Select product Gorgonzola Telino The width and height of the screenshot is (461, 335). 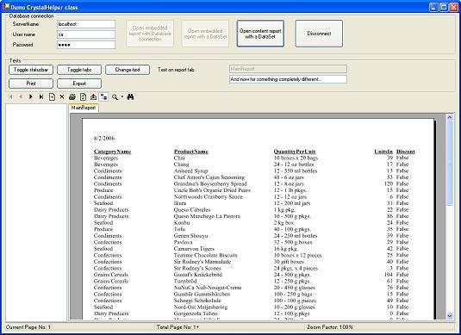click(x=196, y=313)
